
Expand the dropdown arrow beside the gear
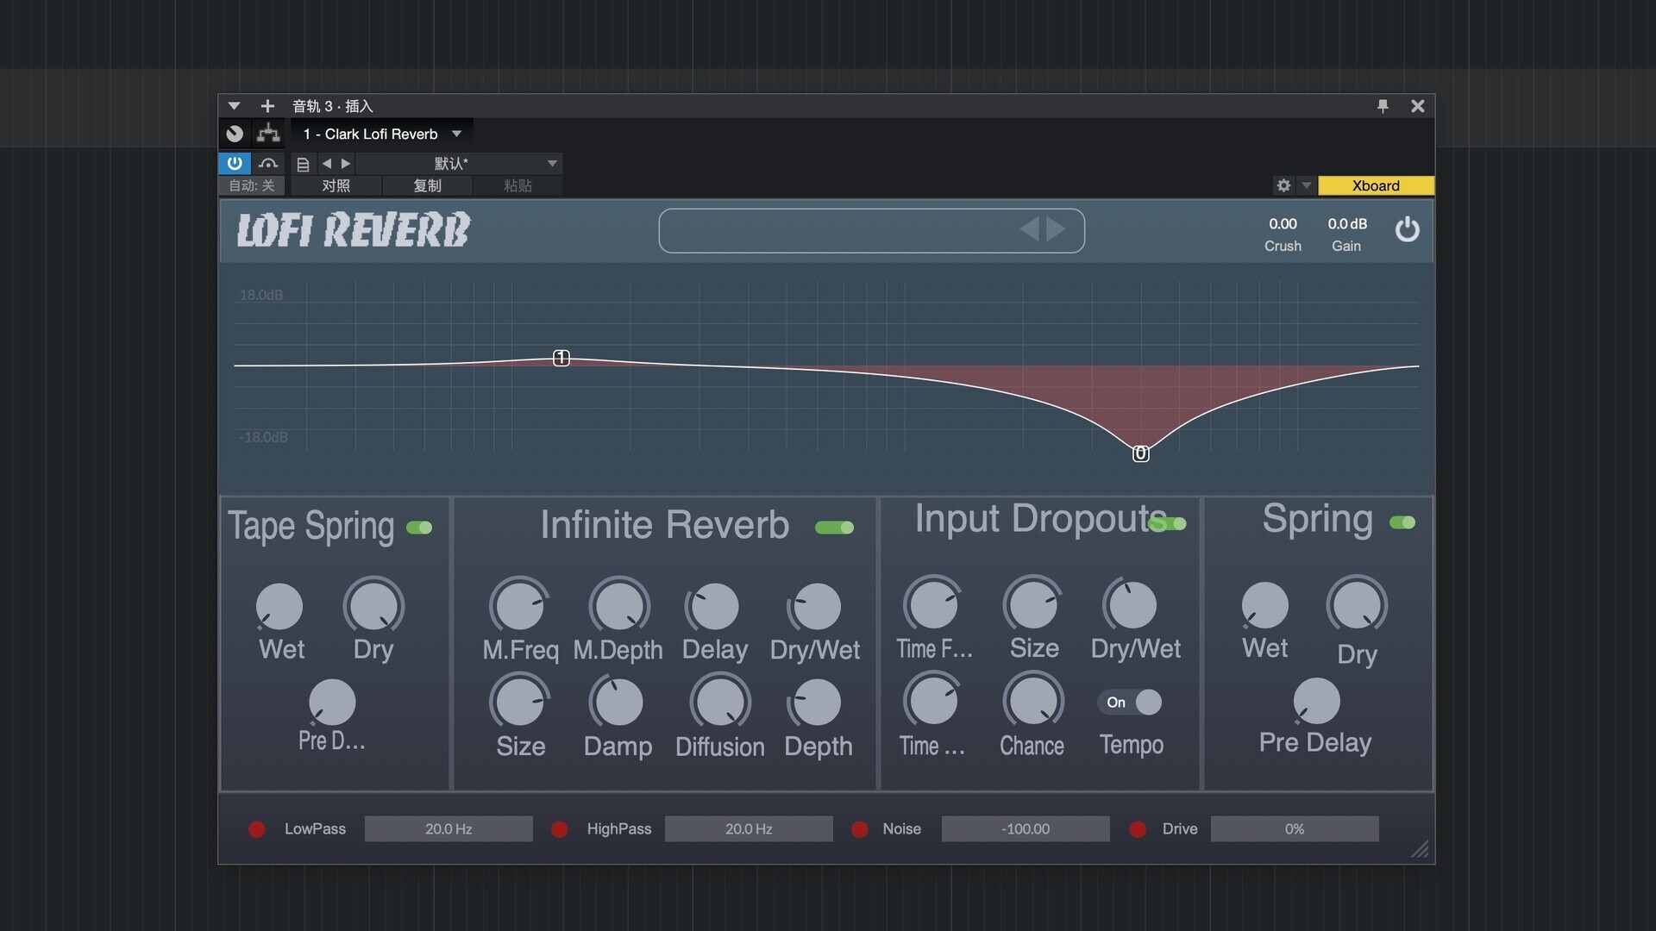tap(1306, 185)
